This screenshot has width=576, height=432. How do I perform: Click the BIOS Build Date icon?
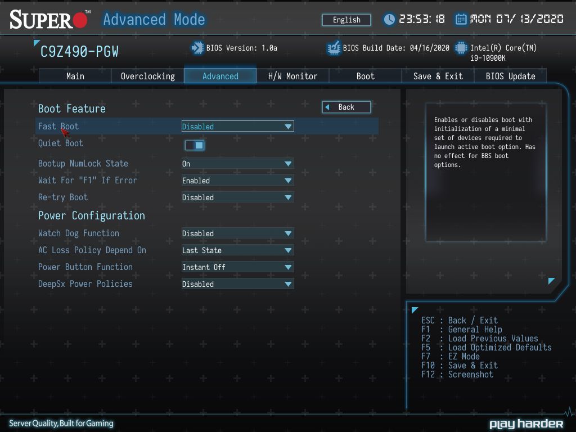334,48
